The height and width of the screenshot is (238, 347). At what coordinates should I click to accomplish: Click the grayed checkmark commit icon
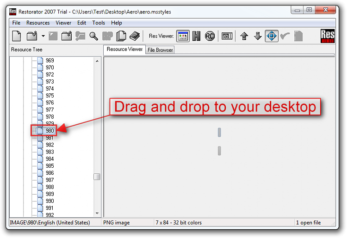point(285,36)
